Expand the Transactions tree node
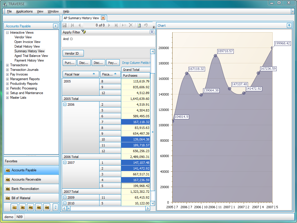Viewport: 297px width, 223px height. [x=7, y=65]
